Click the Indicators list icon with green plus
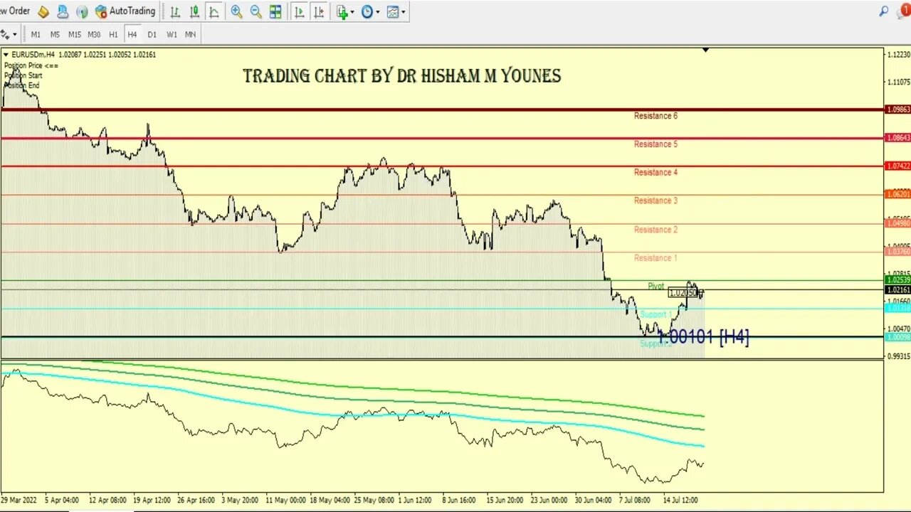 (x=342, y=11)
